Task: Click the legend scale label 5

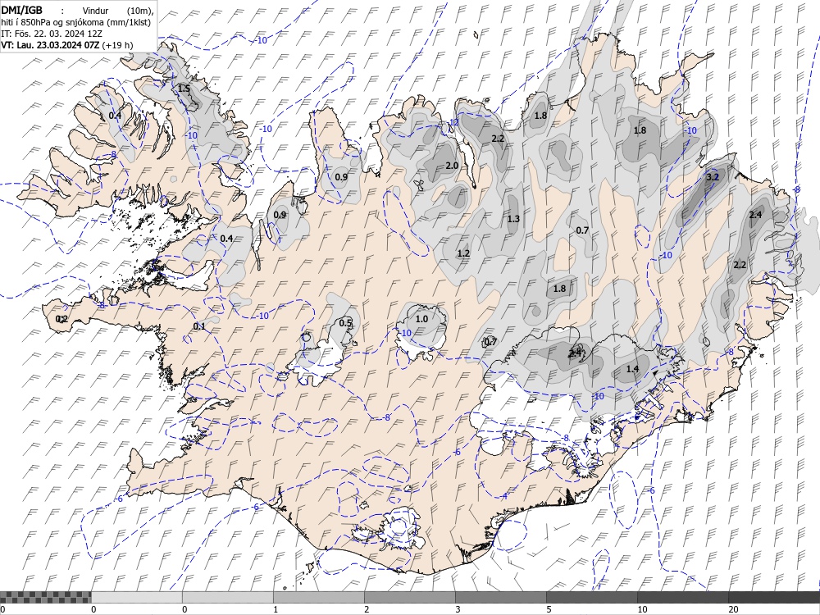Action: (x=549, y=609)
